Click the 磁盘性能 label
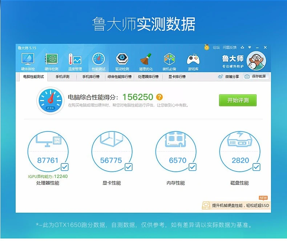This screenshot has width=287, height=241. click(x=240, y=183)
